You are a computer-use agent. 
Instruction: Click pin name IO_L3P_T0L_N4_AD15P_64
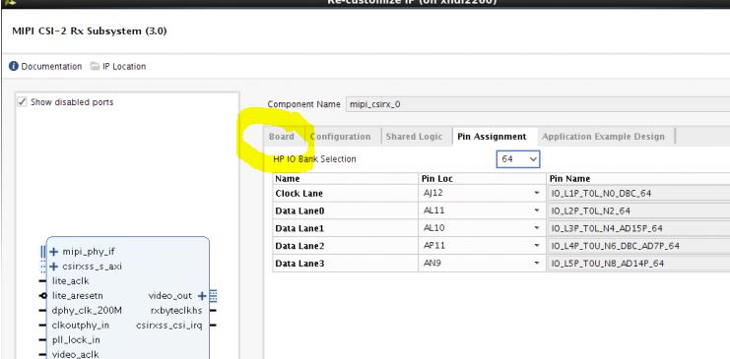click(607, 229)
